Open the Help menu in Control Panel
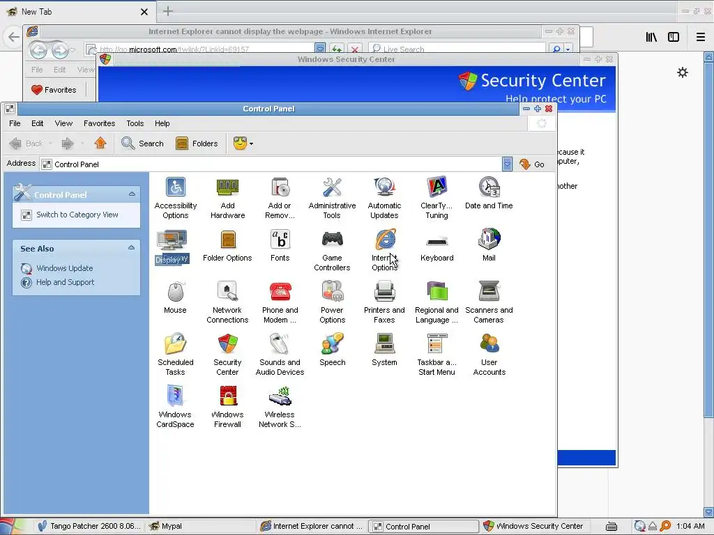714x535 pixels. tap(162, 123)
